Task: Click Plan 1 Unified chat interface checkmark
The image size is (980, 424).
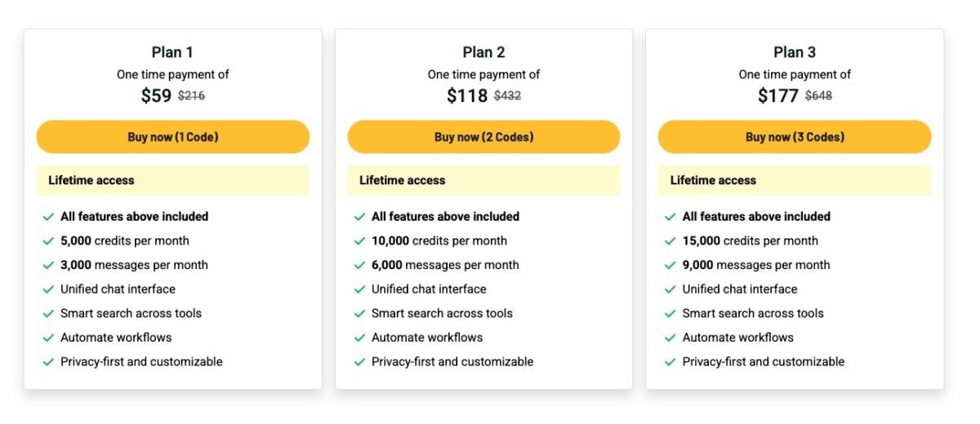Action: [x=49, y=289]
